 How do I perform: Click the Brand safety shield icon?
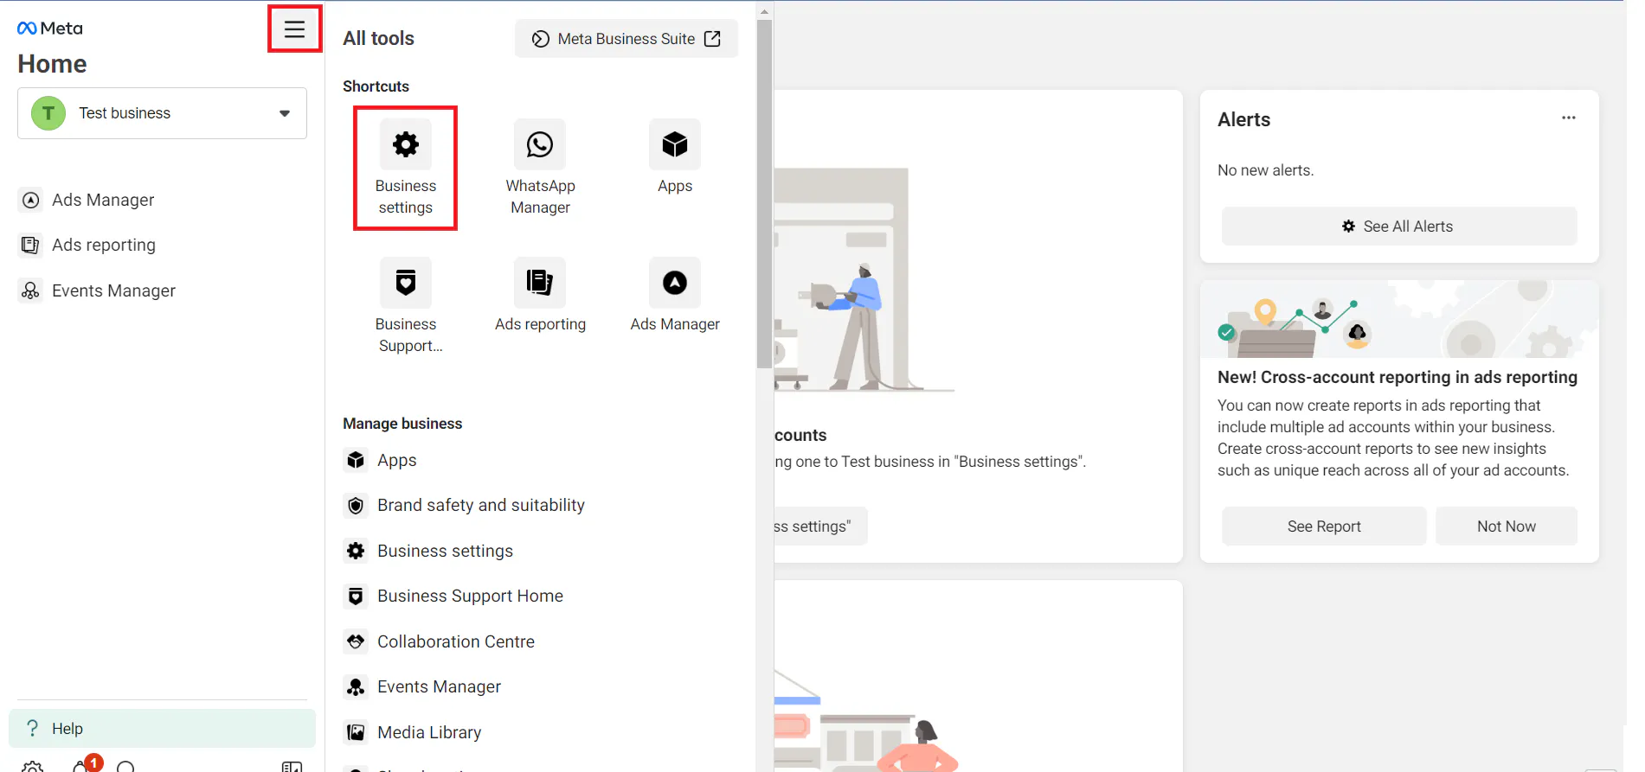(x=356, y=506)
